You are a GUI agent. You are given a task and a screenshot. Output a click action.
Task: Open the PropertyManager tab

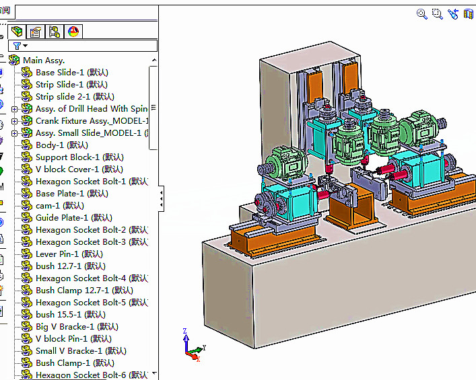(x=36, y=32)
